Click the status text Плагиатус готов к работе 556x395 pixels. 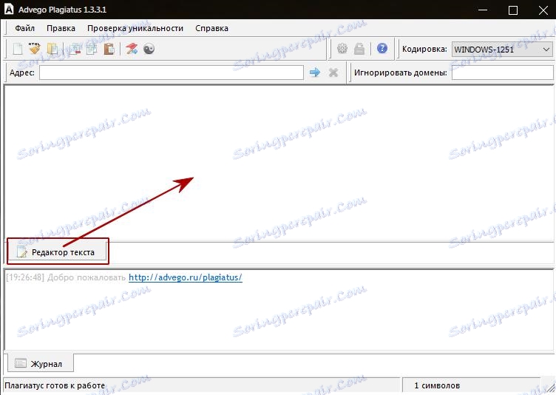(55, 385)
